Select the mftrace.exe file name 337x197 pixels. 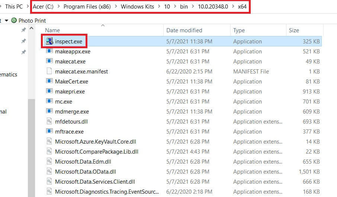69,131
